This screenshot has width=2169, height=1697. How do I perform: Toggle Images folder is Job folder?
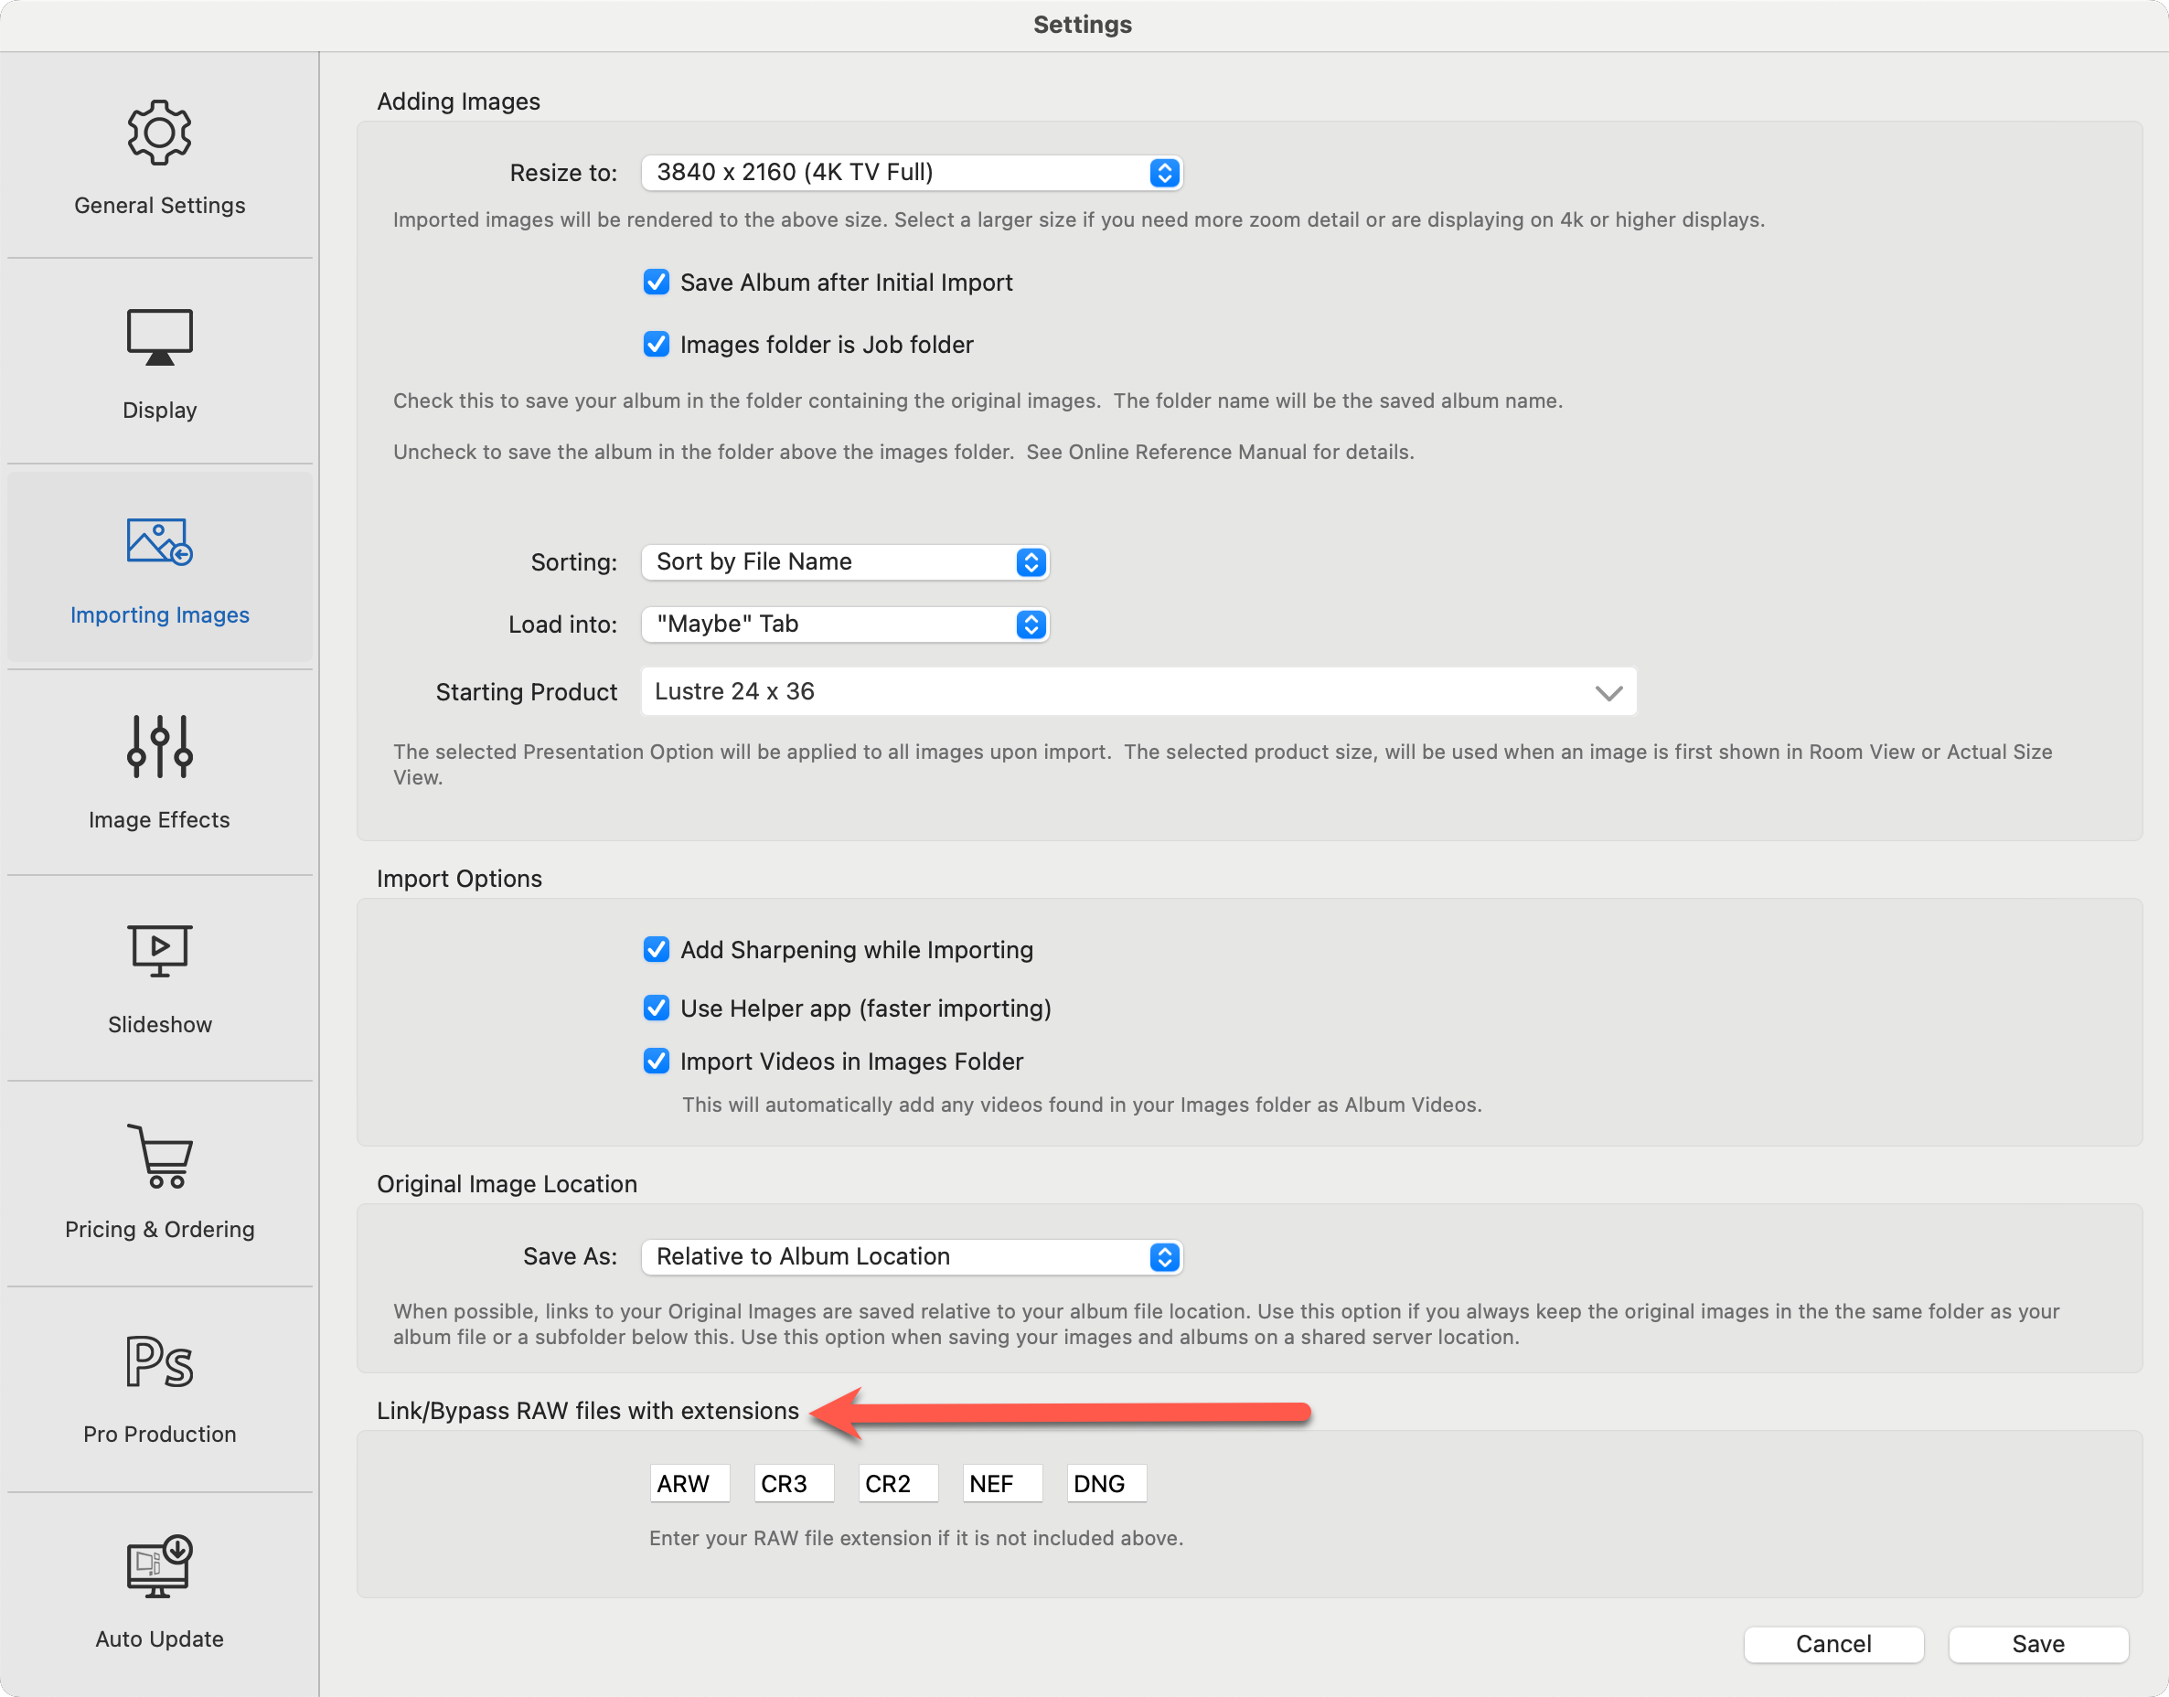(x=656, y=345)
